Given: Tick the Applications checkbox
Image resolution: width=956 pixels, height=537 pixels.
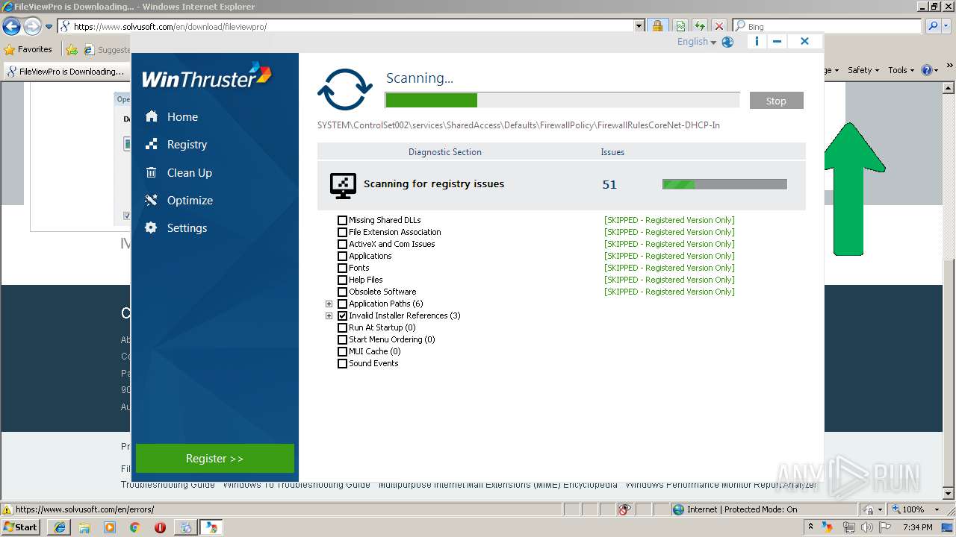Looking at the screenshot, I should [x=342, y=257].
